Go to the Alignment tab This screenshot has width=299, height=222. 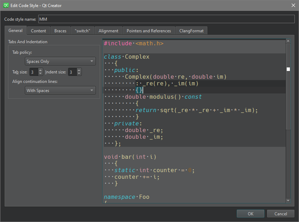click(x=108, y=31)
